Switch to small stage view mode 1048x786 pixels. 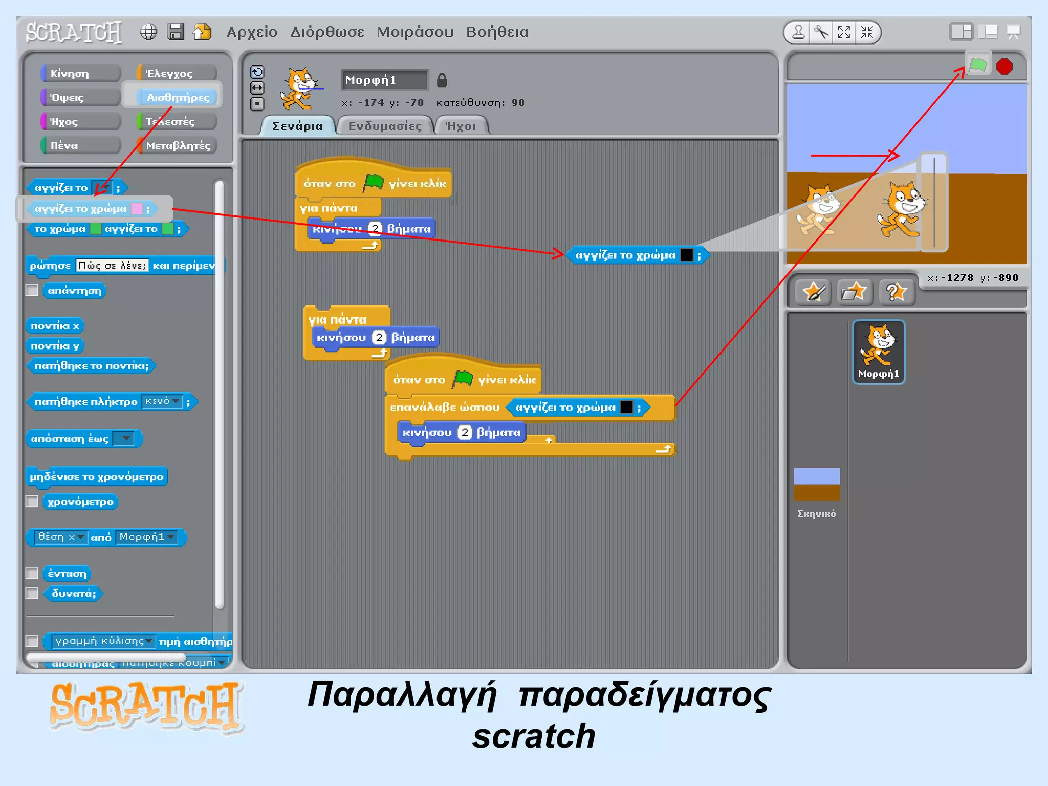coord(960,32)
